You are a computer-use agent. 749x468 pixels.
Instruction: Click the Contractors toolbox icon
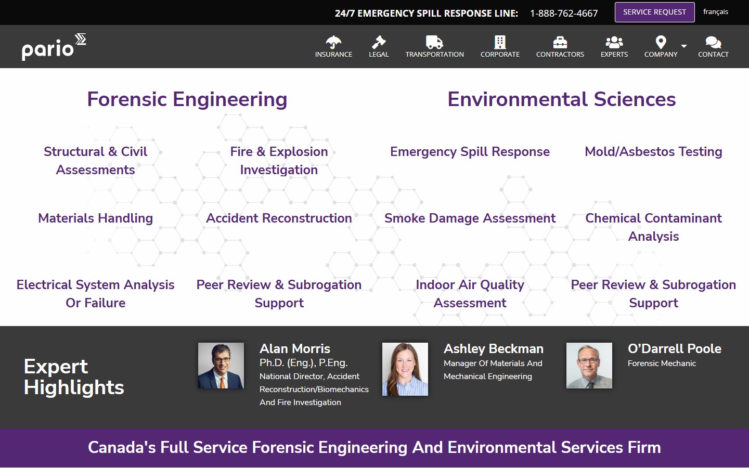[560, 42]
